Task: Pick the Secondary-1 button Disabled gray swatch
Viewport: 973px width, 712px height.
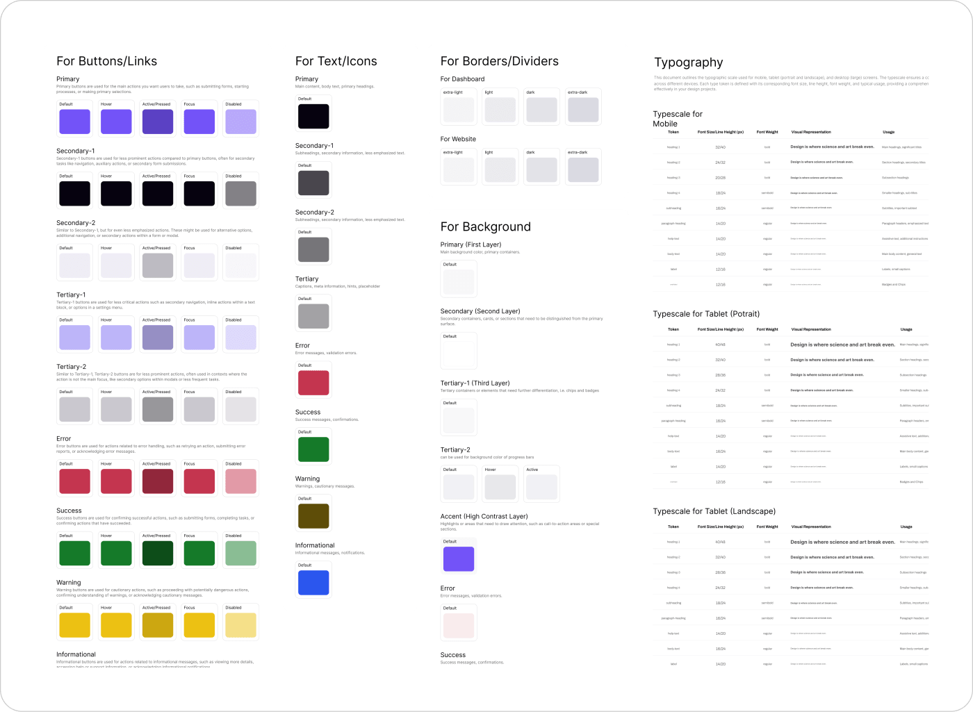Action: coord(240,194)
